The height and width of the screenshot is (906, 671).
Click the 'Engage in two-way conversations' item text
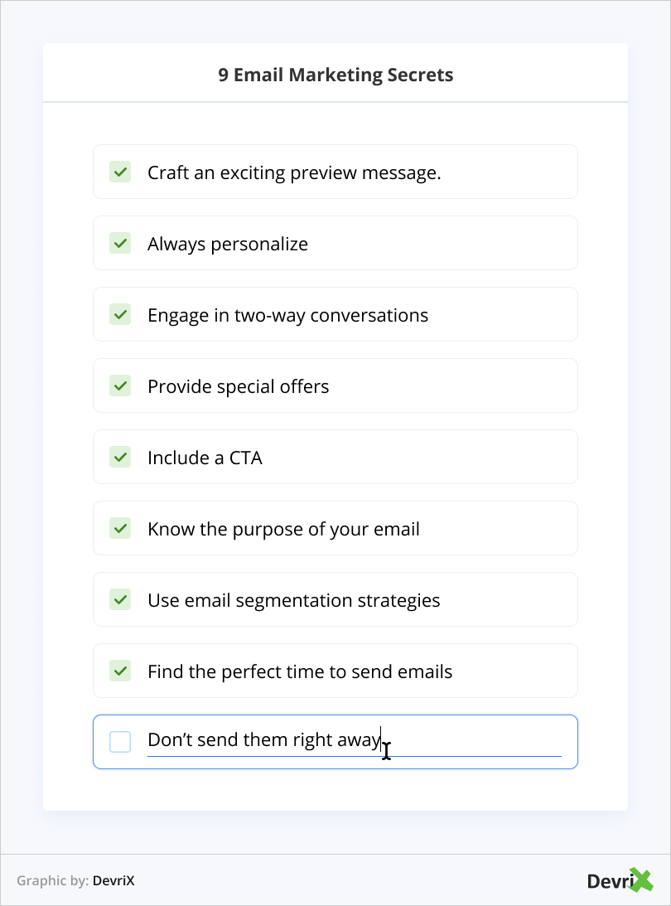pos(287,316)
